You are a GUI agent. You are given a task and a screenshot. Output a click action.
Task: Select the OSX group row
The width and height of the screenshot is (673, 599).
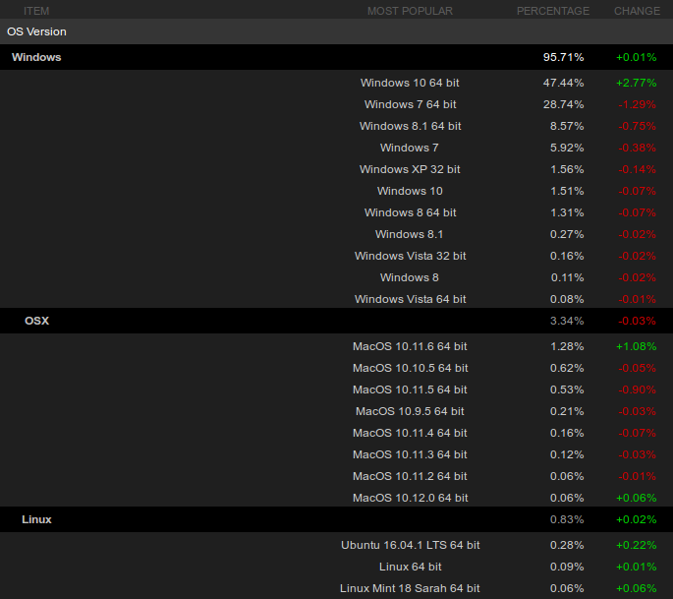(x=336, y=321)
